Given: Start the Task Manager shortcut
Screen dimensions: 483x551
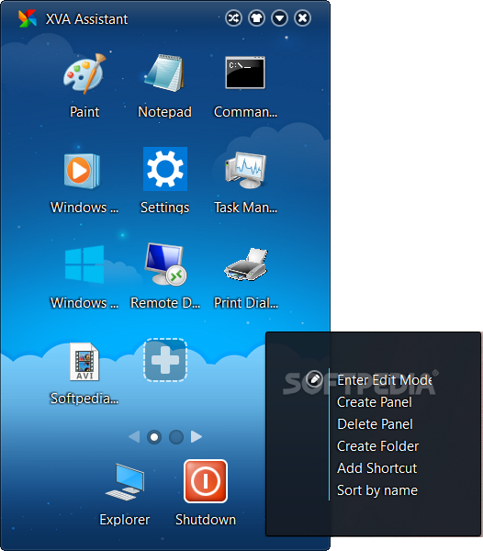Looking at the screenshot, I should point(245,171).
